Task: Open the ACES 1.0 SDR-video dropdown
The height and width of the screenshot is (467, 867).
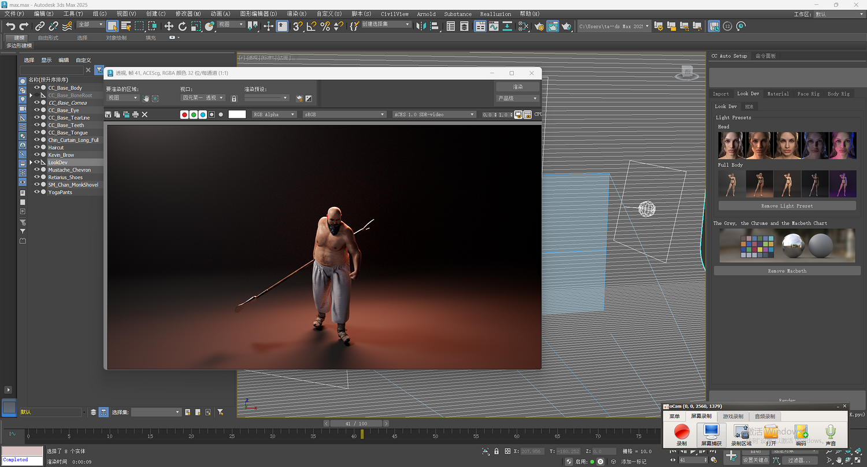Action: point(433,114)
